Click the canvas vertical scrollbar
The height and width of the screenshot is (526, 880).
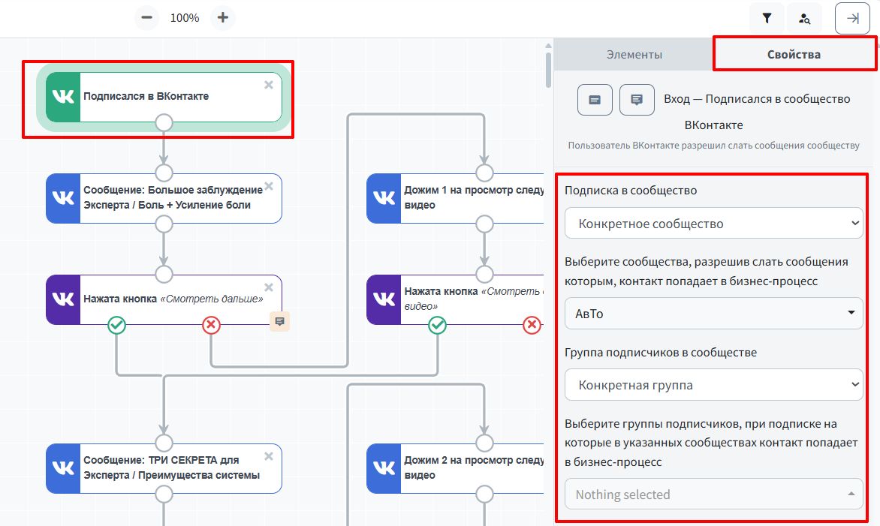click(548, 70)
